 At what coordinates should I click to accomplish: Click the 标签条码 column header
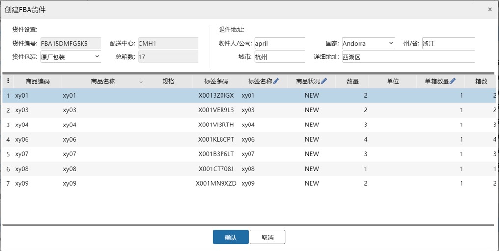click(x=216, y=81)
